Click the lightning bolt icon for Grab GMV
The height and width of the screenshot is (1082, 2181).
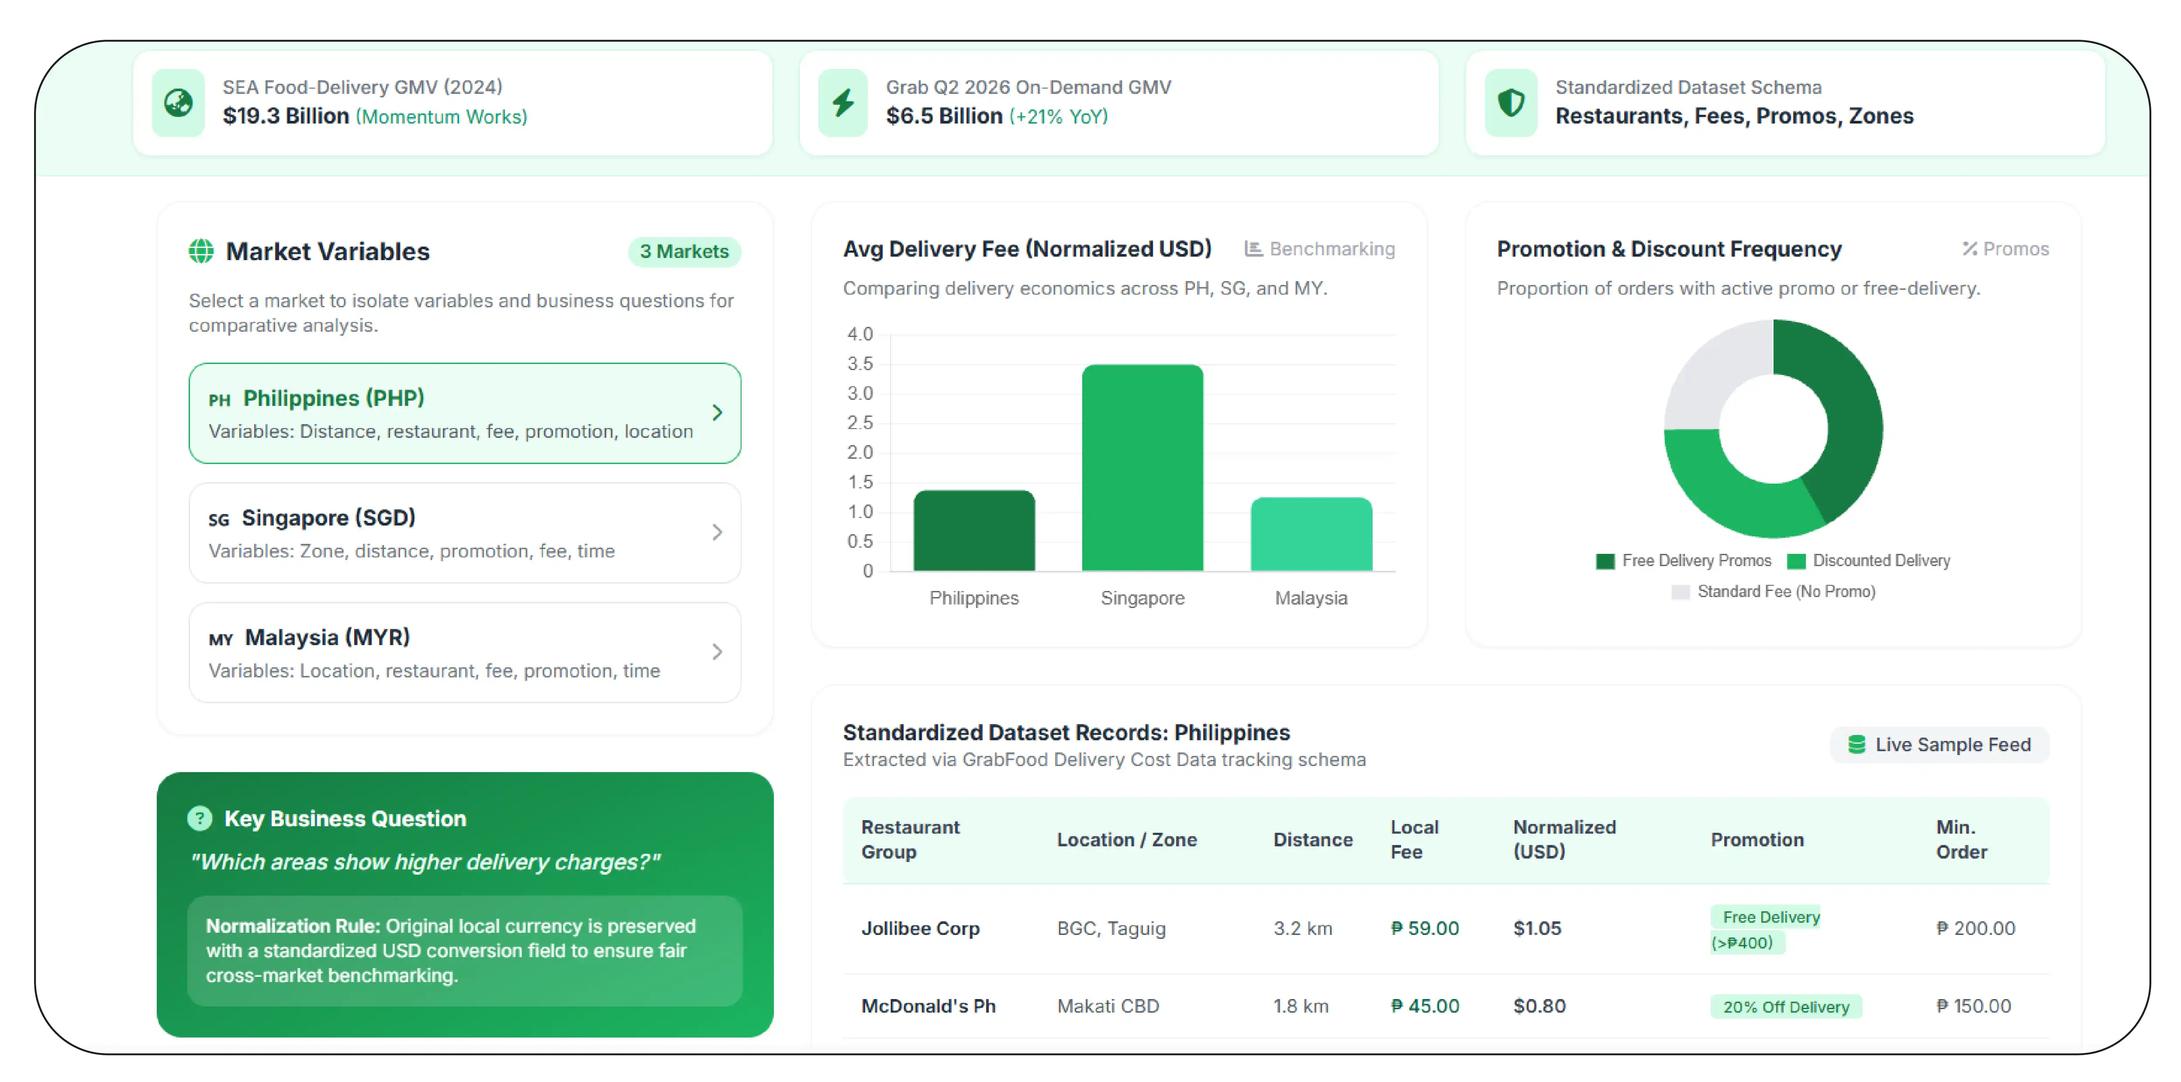[842, 103]
